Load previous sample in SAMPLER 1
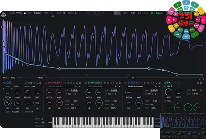 pos(76,87)
